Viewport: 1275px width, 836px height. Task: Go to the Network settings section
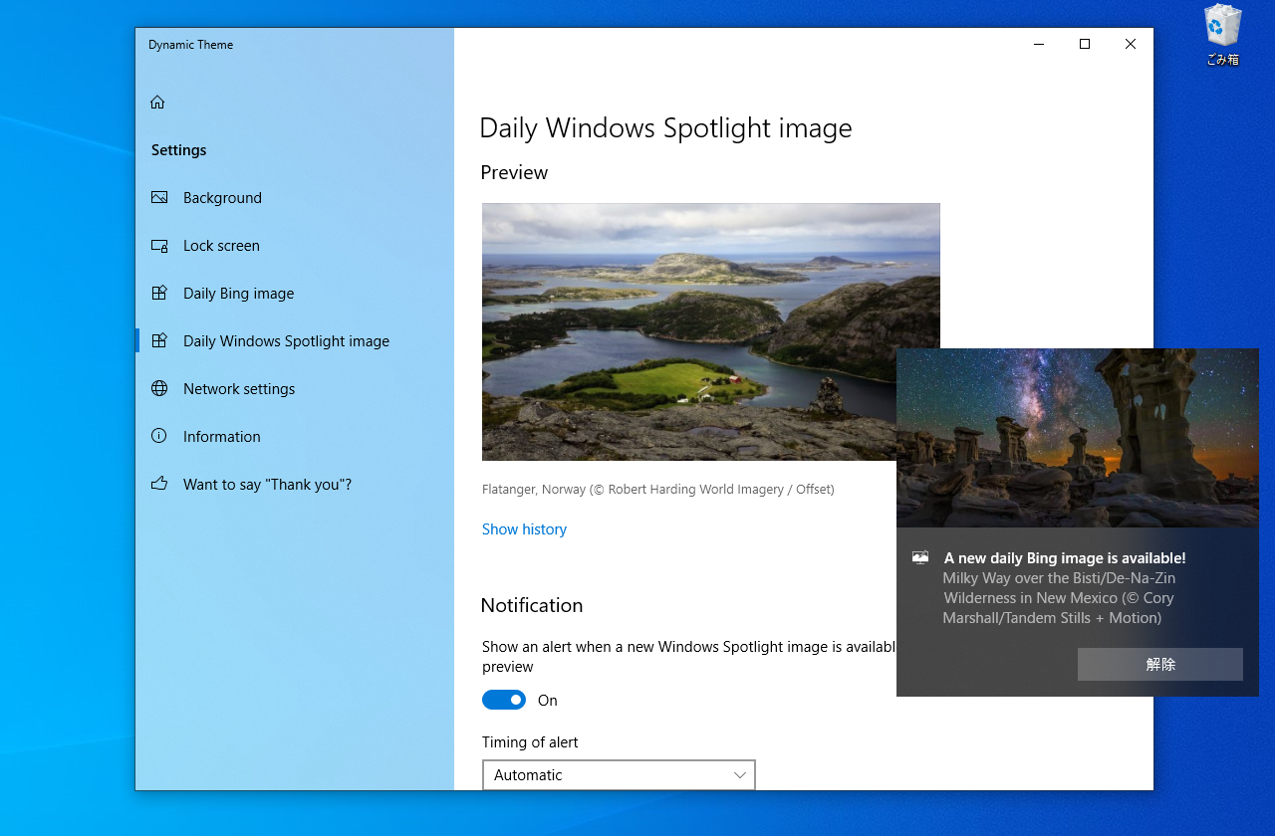coord(239,388)
